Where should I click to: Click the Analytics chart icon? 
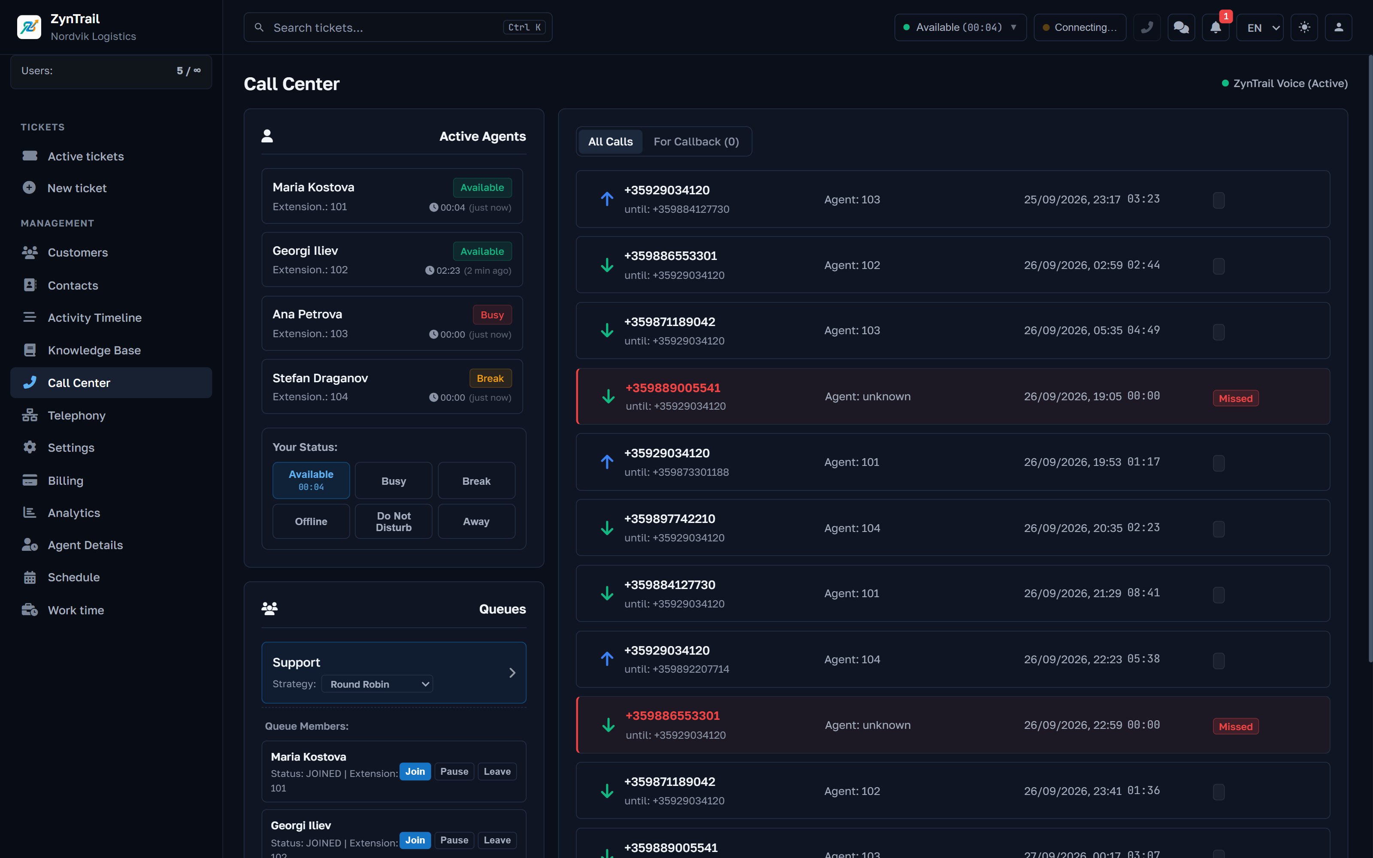(x=30, y=512)
